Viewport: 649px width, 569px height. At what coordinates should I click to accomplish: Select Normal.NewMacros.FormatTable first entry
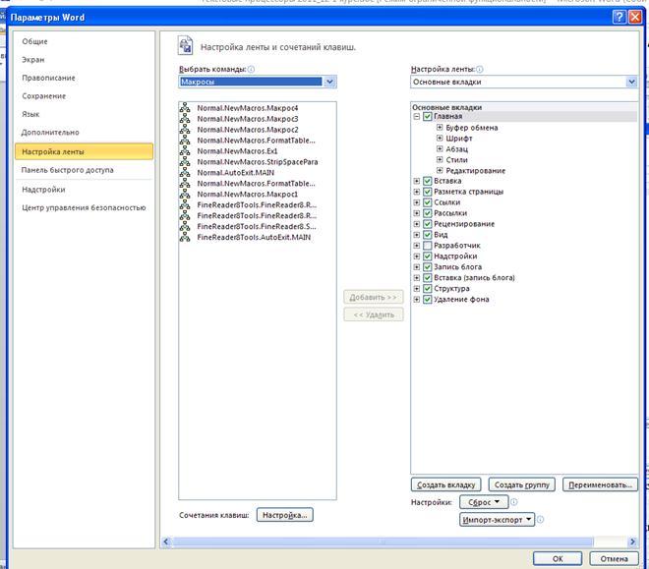pyautogui.click(x=257, y=141)
